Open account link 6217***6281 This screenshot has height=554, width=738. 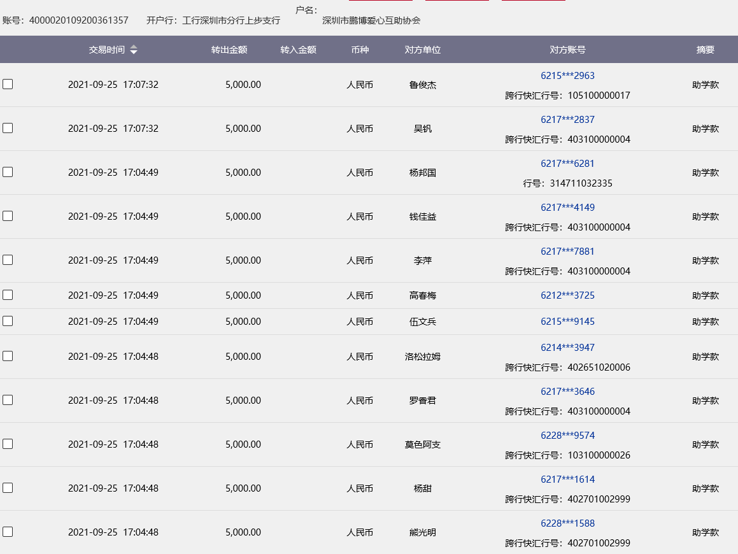tap(567, 164)
